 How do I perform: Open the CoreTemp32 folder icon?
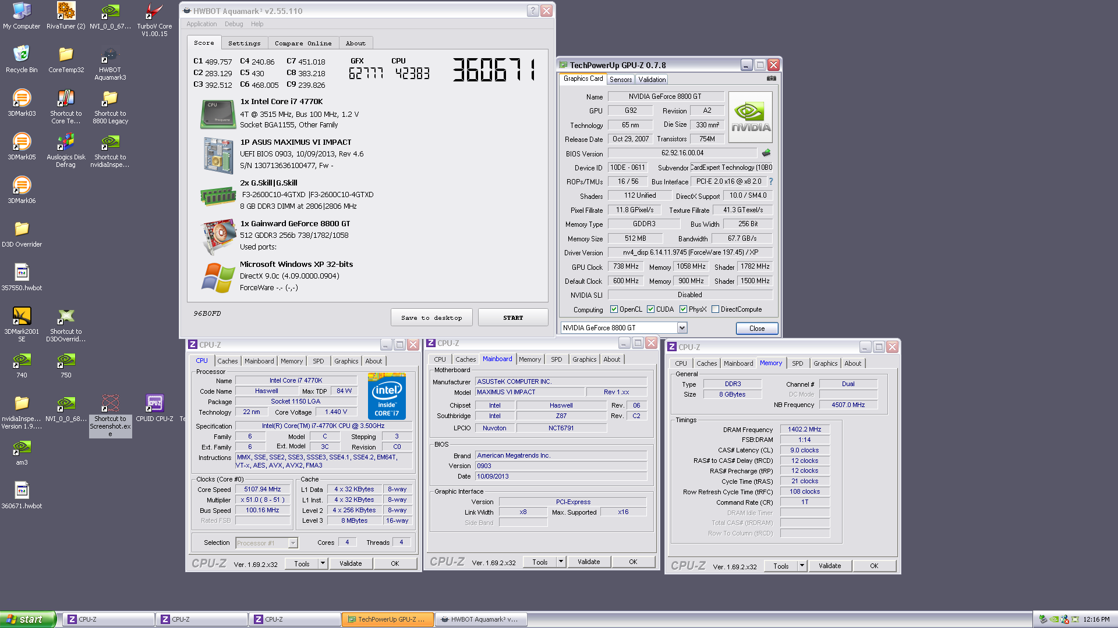pyautogui.click(x=66, y=59)
